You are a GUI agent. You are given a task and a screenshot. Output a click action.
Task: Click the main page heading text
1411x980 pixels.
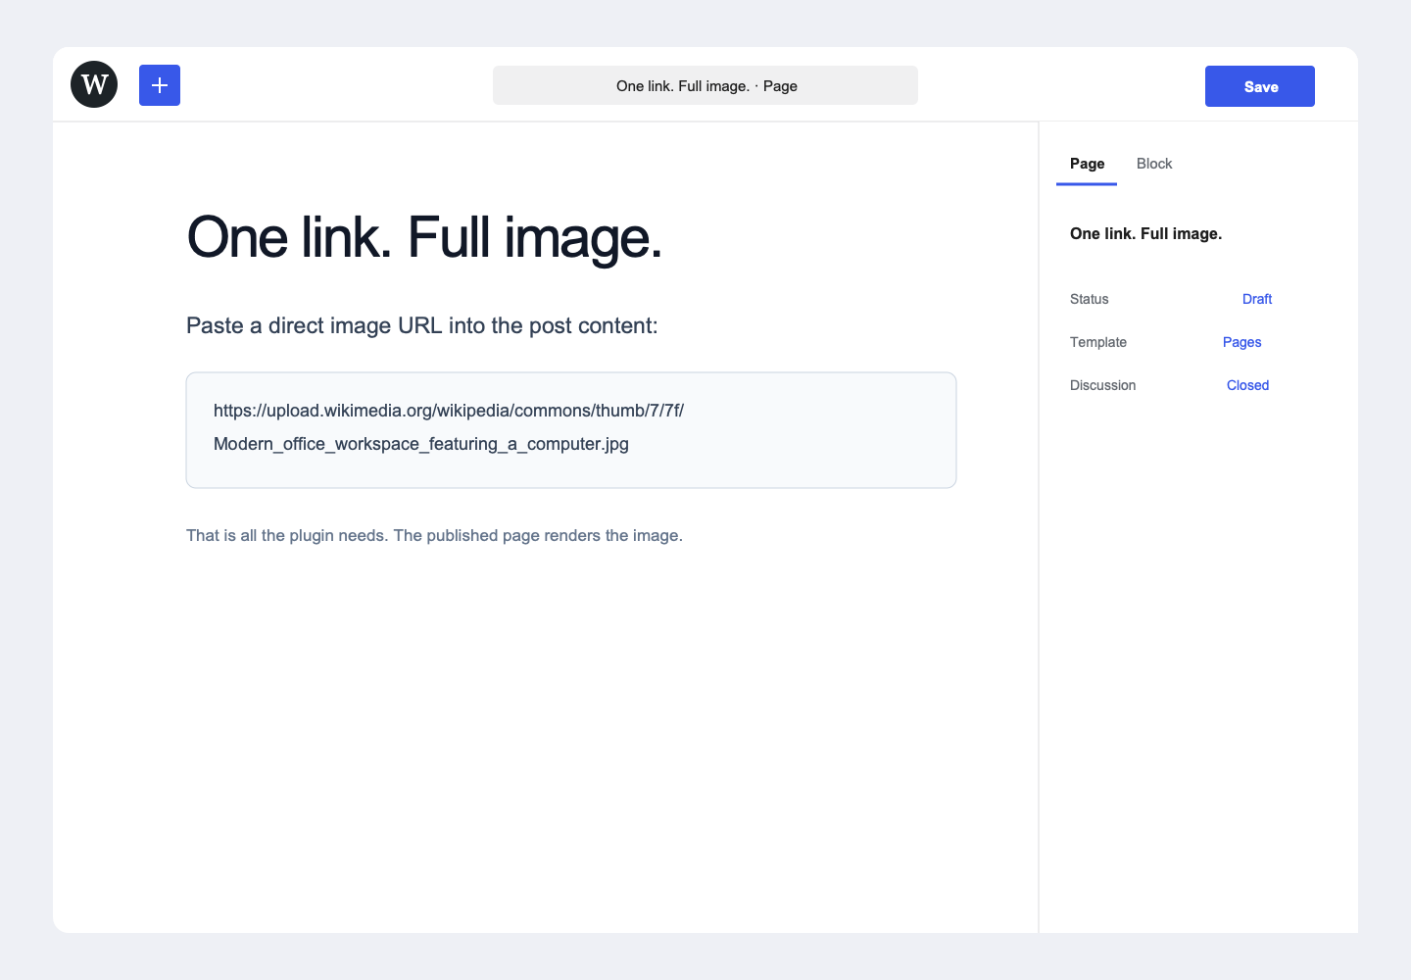(424, 237)
